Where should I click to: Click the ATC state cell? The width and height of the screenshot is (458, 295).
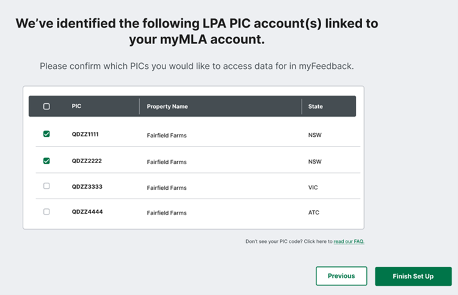click(x=314, y=213)
